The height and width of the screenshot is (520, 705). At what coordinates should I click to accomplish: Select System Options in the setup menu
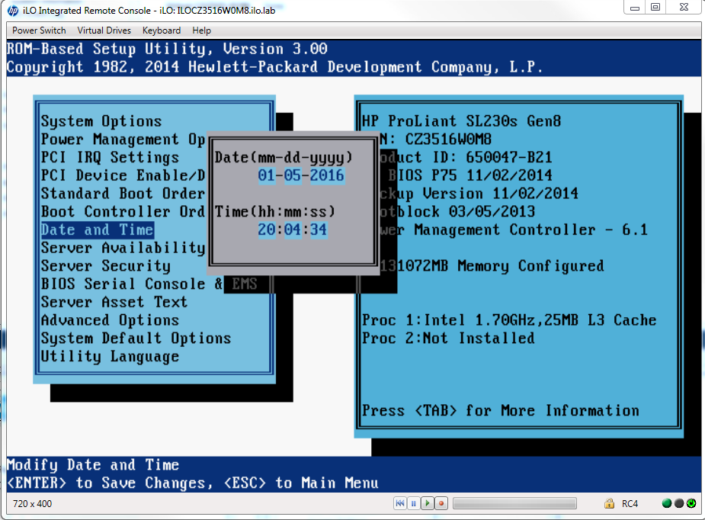(101, 121)
